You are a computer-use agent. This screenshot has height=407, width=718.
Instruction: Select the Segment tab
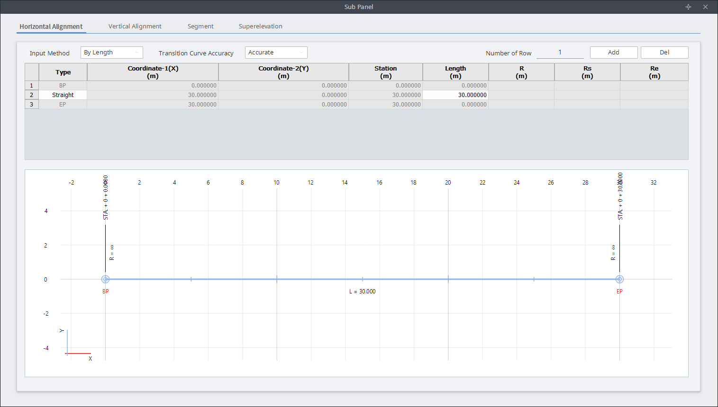click(x=200, y=26)
